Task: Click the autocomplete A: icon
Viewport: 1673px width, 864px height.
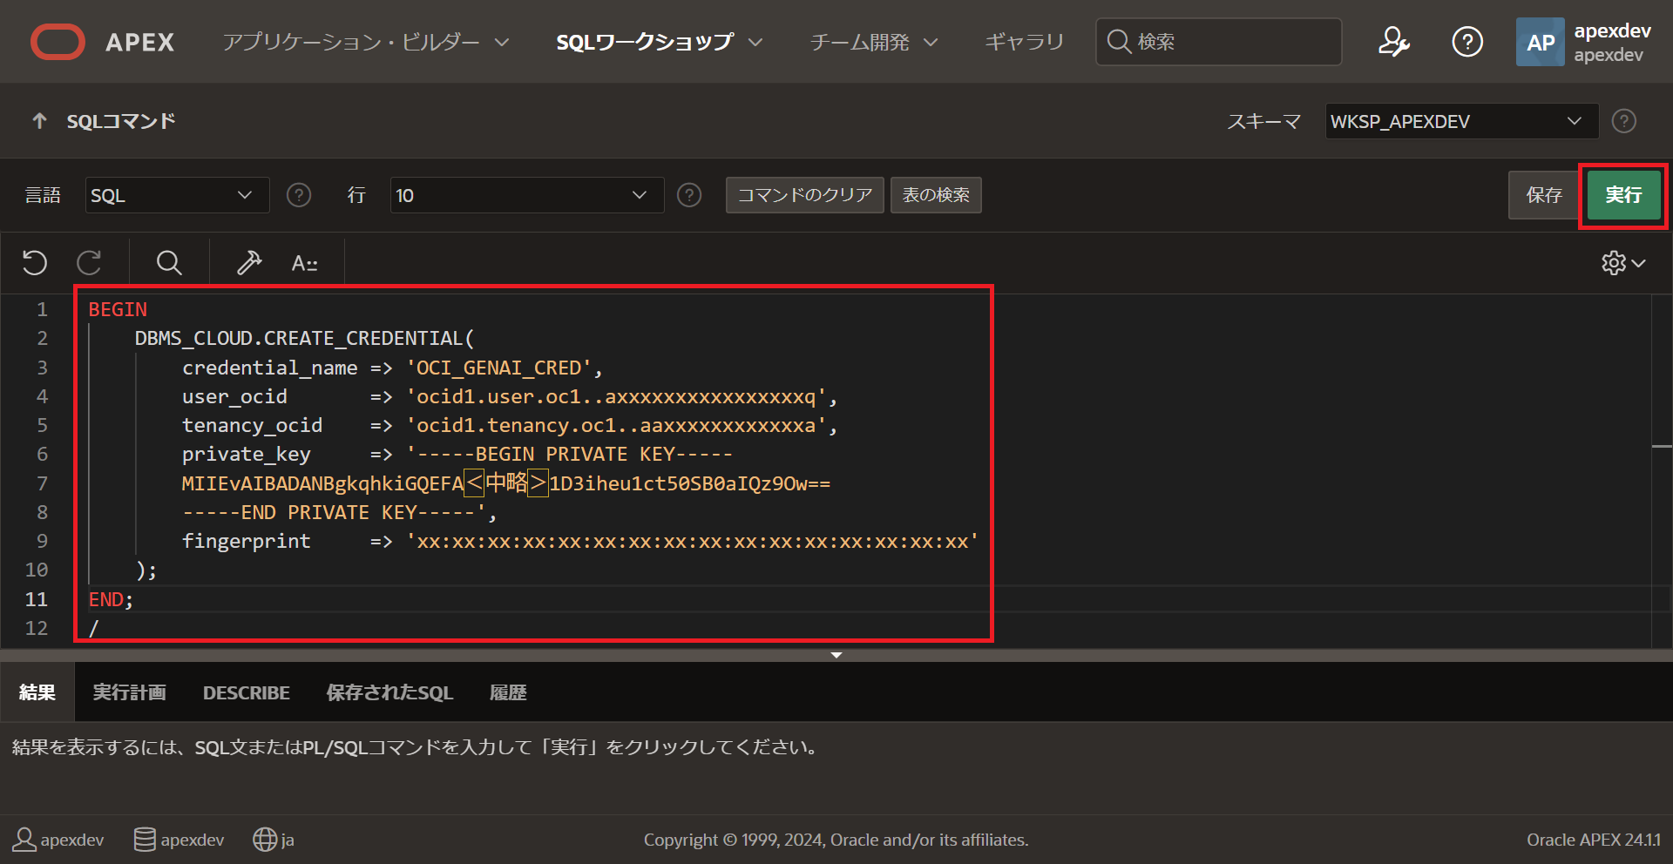Action: [304, 262]
